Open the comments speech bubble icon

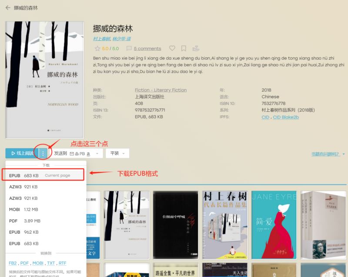(x=129, y=48)
